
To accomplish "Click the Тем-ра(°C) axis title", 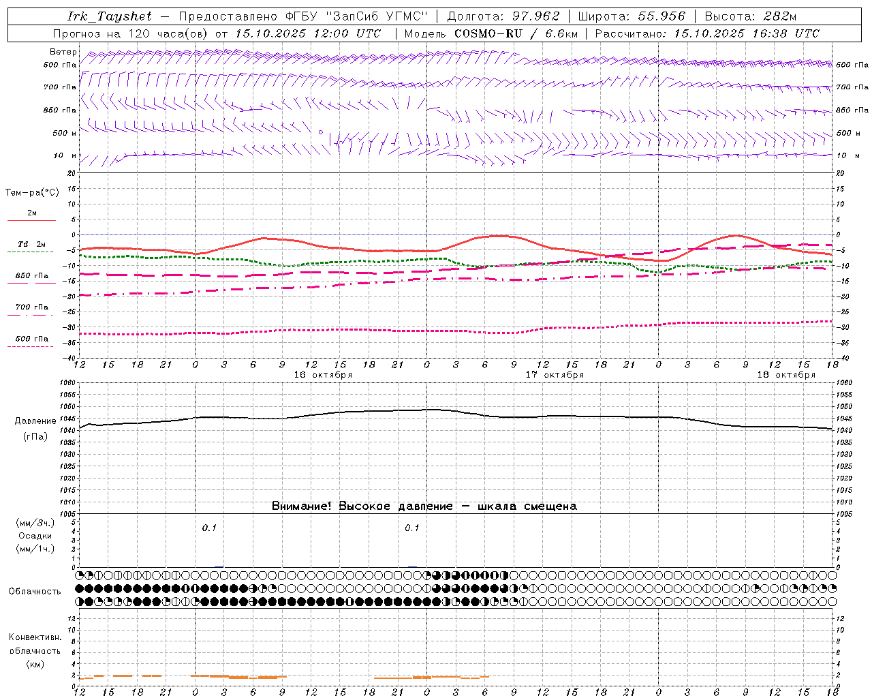I will click(x=32, y=193).
